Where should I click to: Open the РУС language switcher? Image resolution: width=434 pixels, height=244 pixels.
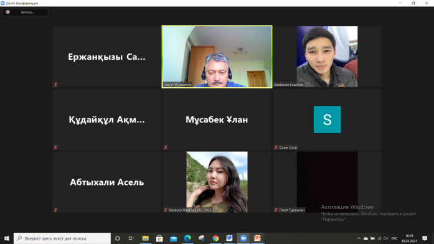394,238
